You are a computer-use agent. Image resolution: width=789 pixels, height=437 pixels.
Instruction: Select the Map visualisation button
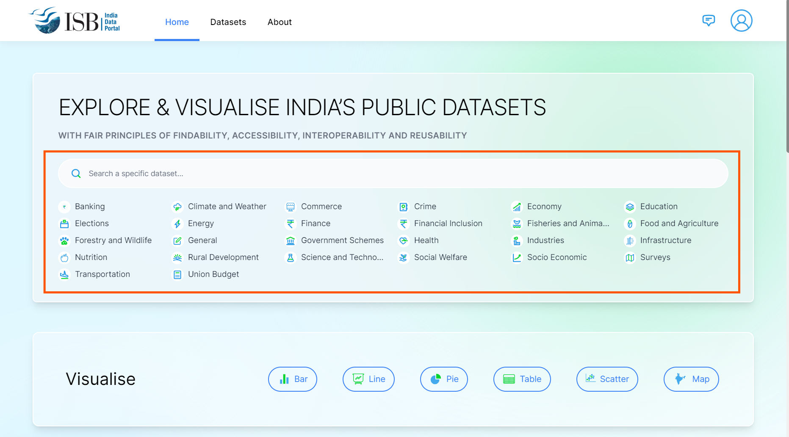(x=691, y=379)
